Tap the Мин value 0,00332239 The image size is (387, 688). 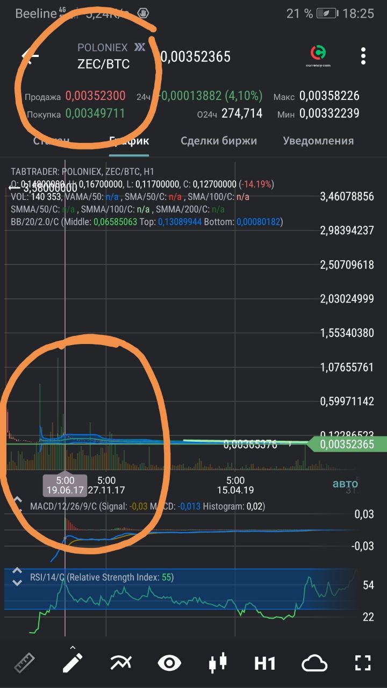point(329,113)
